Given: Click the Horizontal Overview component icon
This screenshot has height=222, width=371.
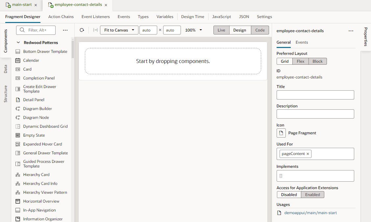Looking at the screenshot, I should 17,201.
